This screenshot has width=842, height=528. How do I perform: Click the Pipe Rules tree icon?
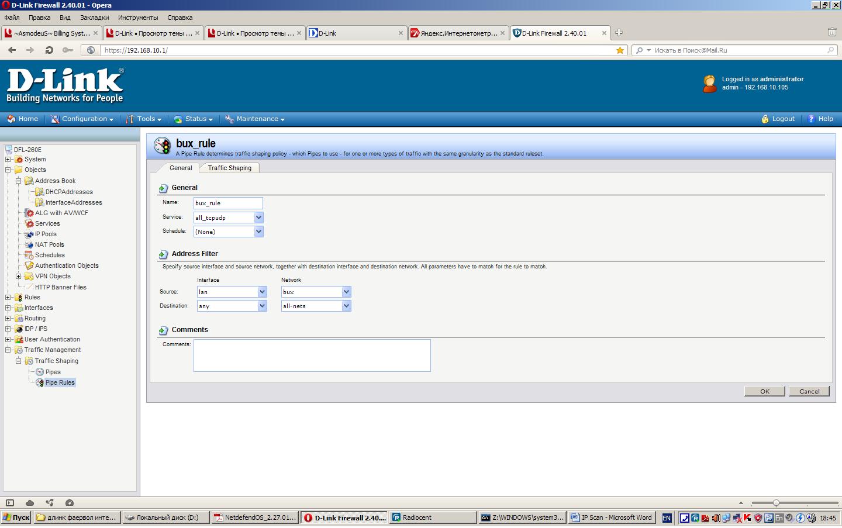click(x=40, y=382)
